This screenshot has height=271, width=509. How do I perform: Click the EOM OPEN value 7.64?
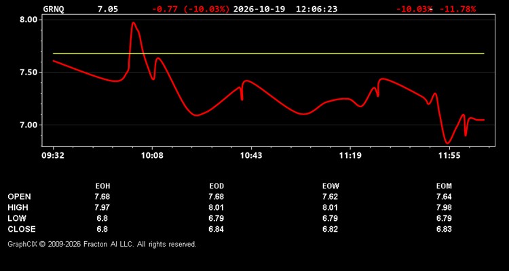(x=444, y=196)
